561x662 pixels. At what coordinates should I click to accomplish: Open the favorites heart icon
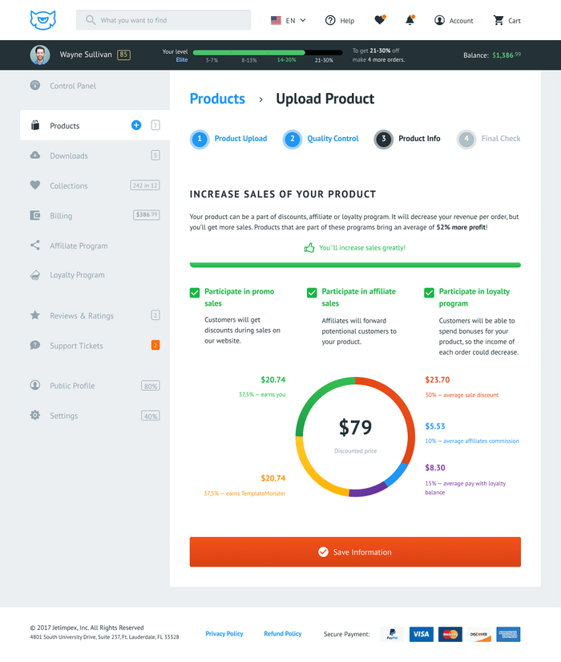(x=380, y=20)
